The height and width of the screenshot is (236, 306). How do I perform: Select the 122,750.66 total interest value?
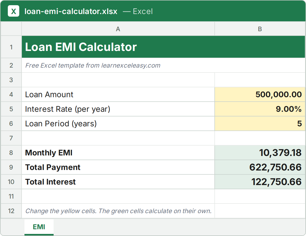click(x=260, y=182)
